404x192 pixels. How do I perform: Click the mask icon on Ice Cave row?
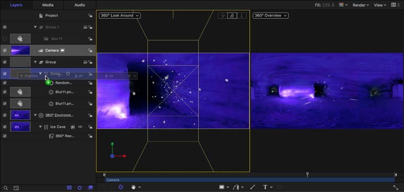click(73, 127)
